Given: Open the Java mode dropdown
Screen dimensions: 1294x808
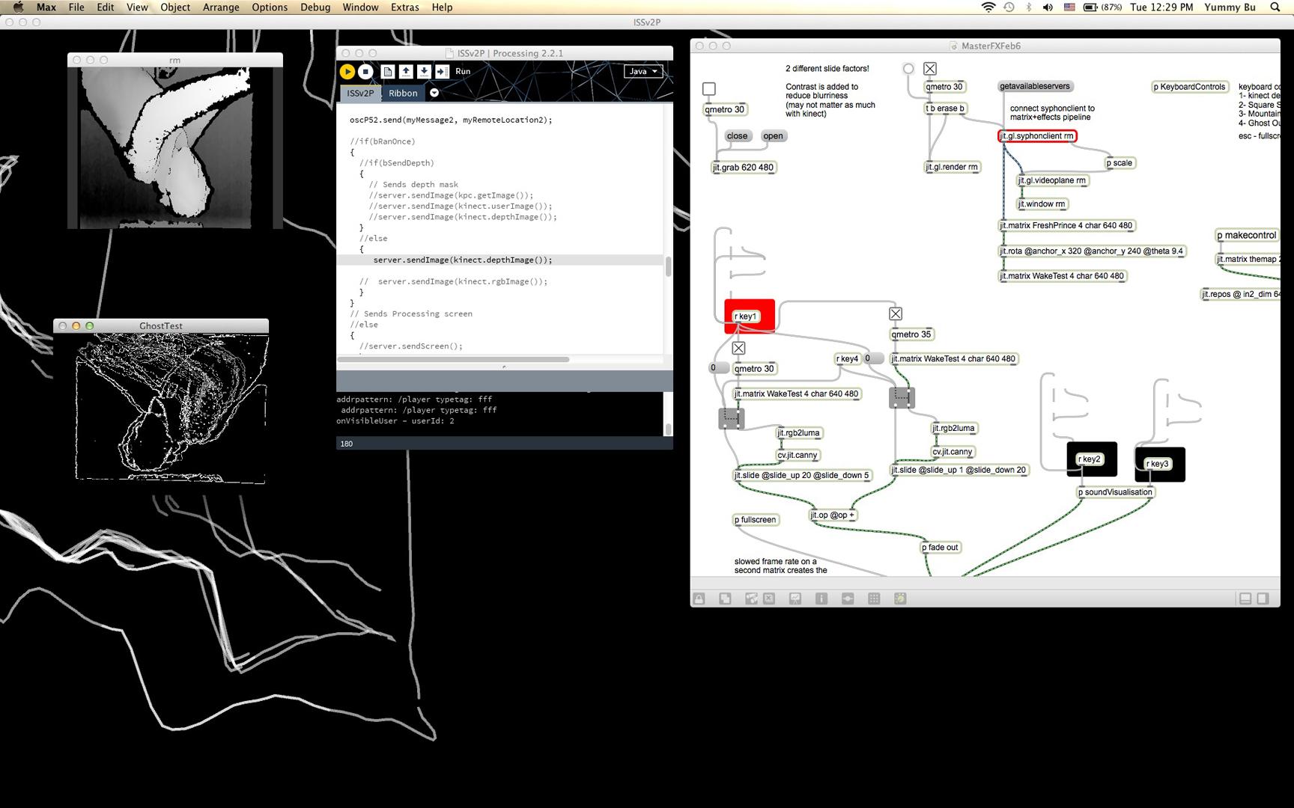Looking at the screenshot, I should 643,72.
